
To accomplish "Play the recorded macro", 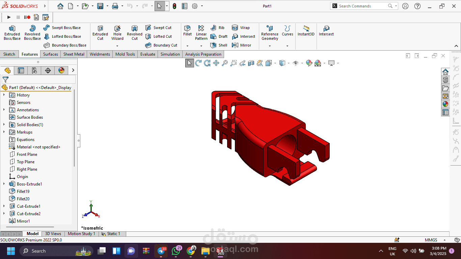I will coord(9,17).
